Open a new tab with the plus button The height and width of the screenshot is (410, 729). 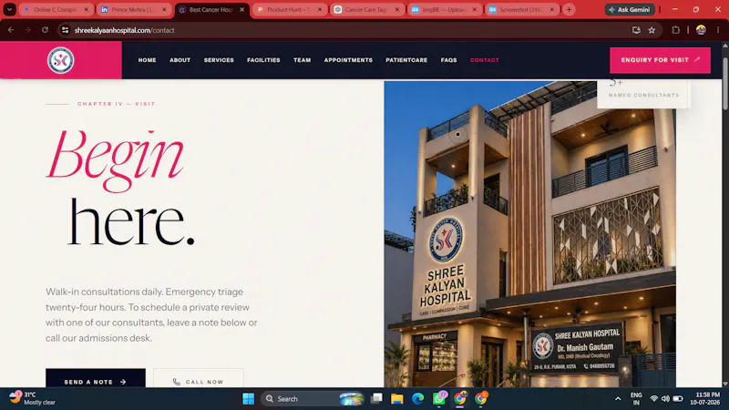point(569,10)
